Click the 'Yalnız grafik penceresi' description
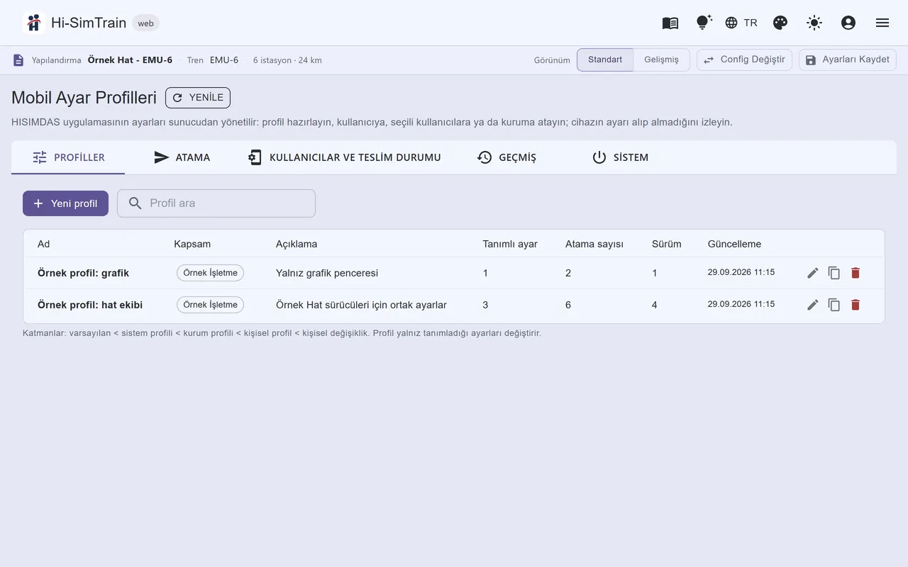This screenshot has width=908, height=567. pos(327,273)
